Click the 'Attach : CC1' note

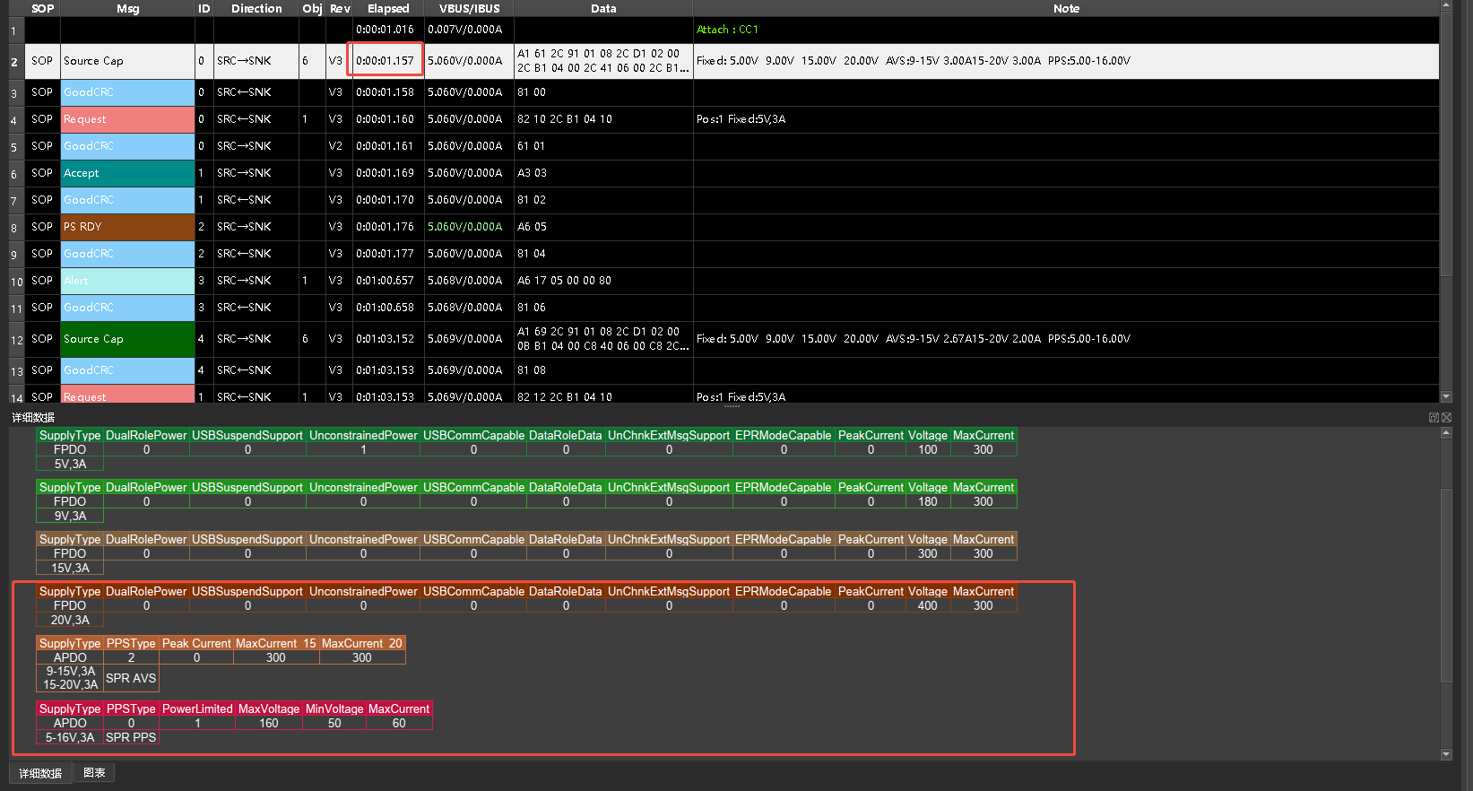tap(727, 30)
